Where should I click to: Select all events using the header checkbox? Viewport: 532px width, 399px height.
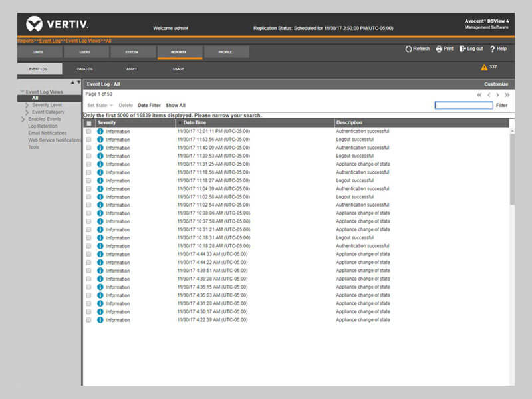tap(88, 122)
